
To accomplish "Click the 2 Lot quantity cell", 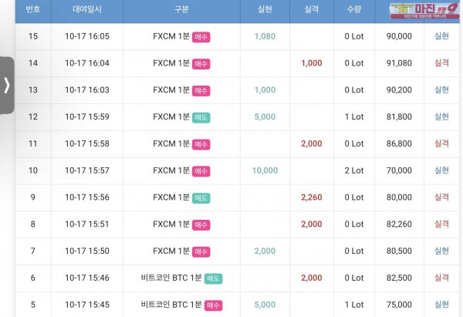I will (x=354, y=170).
